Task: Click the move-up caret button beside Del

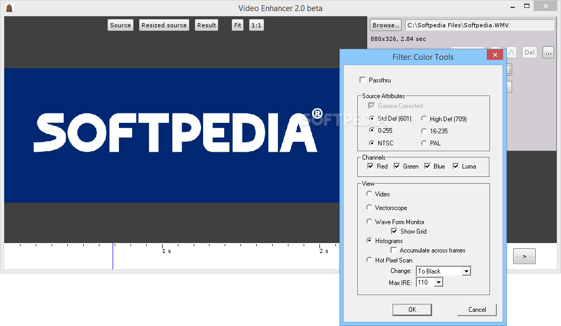Action: tap(512, 52)
